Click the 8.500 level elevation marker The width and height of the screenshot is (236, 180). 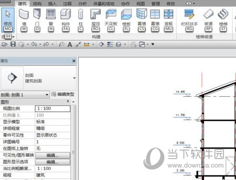point(182,145)
